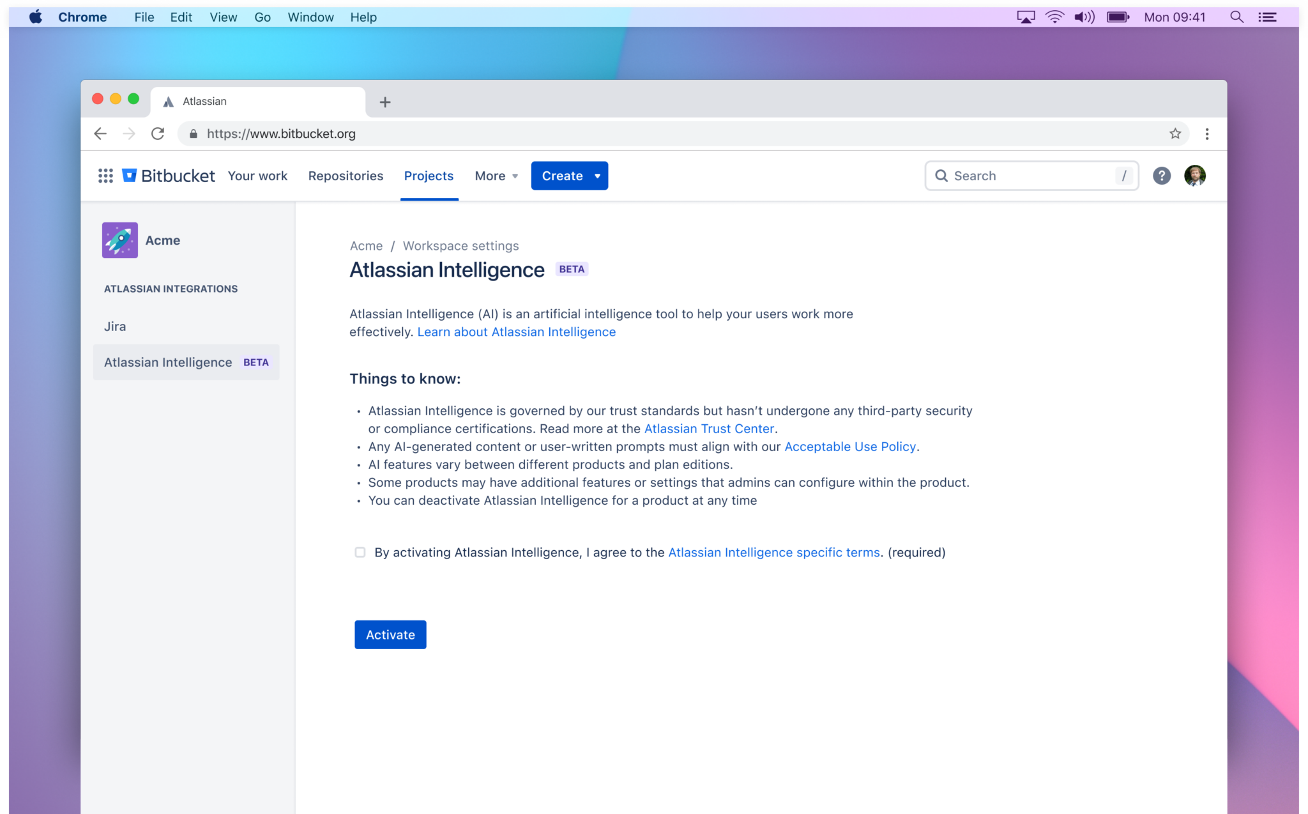Open your profile avatar icon
Viewport: 1308px width, 814px height.
coord(1195,176)
